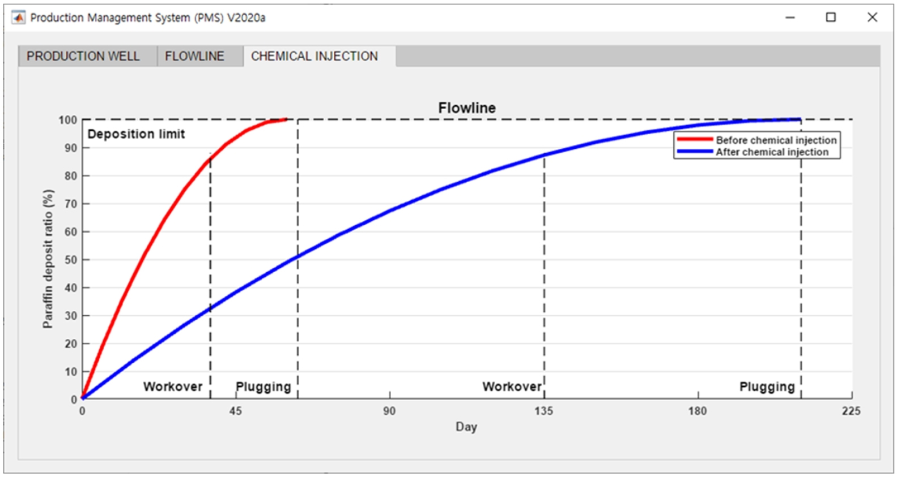Click the Flowline chart title
897x477 pixels.
467,108
